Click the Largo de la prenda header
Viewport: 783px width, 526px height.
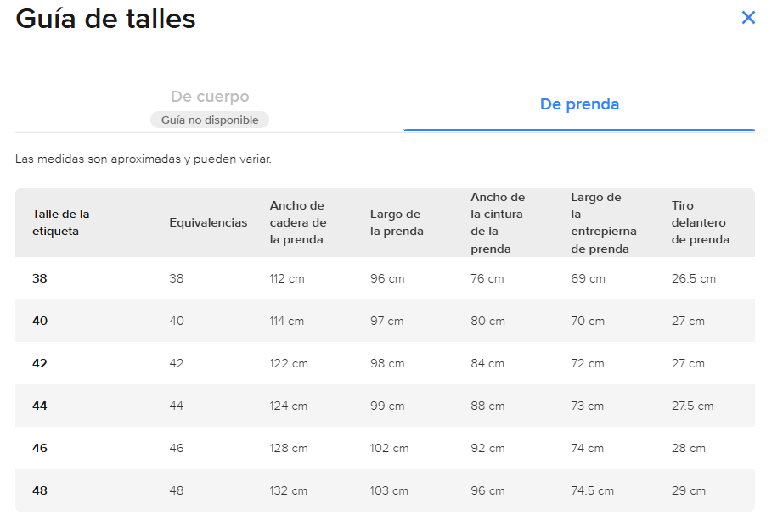(397, 222)
